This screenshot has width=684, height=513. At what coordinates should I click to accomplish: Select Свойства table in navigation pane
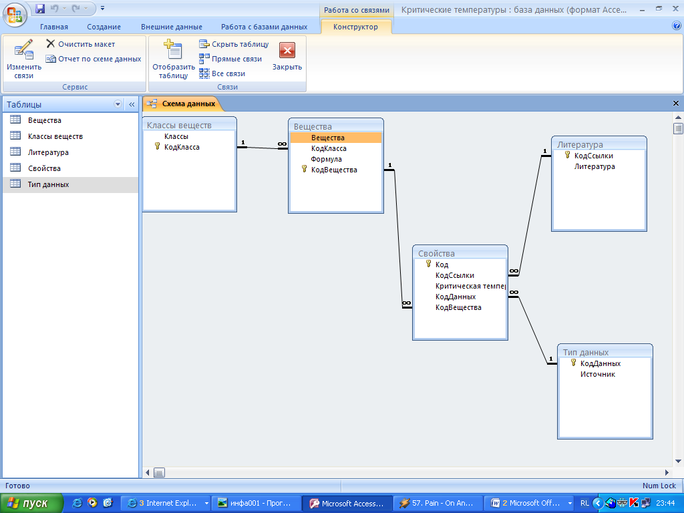[71, 168]
